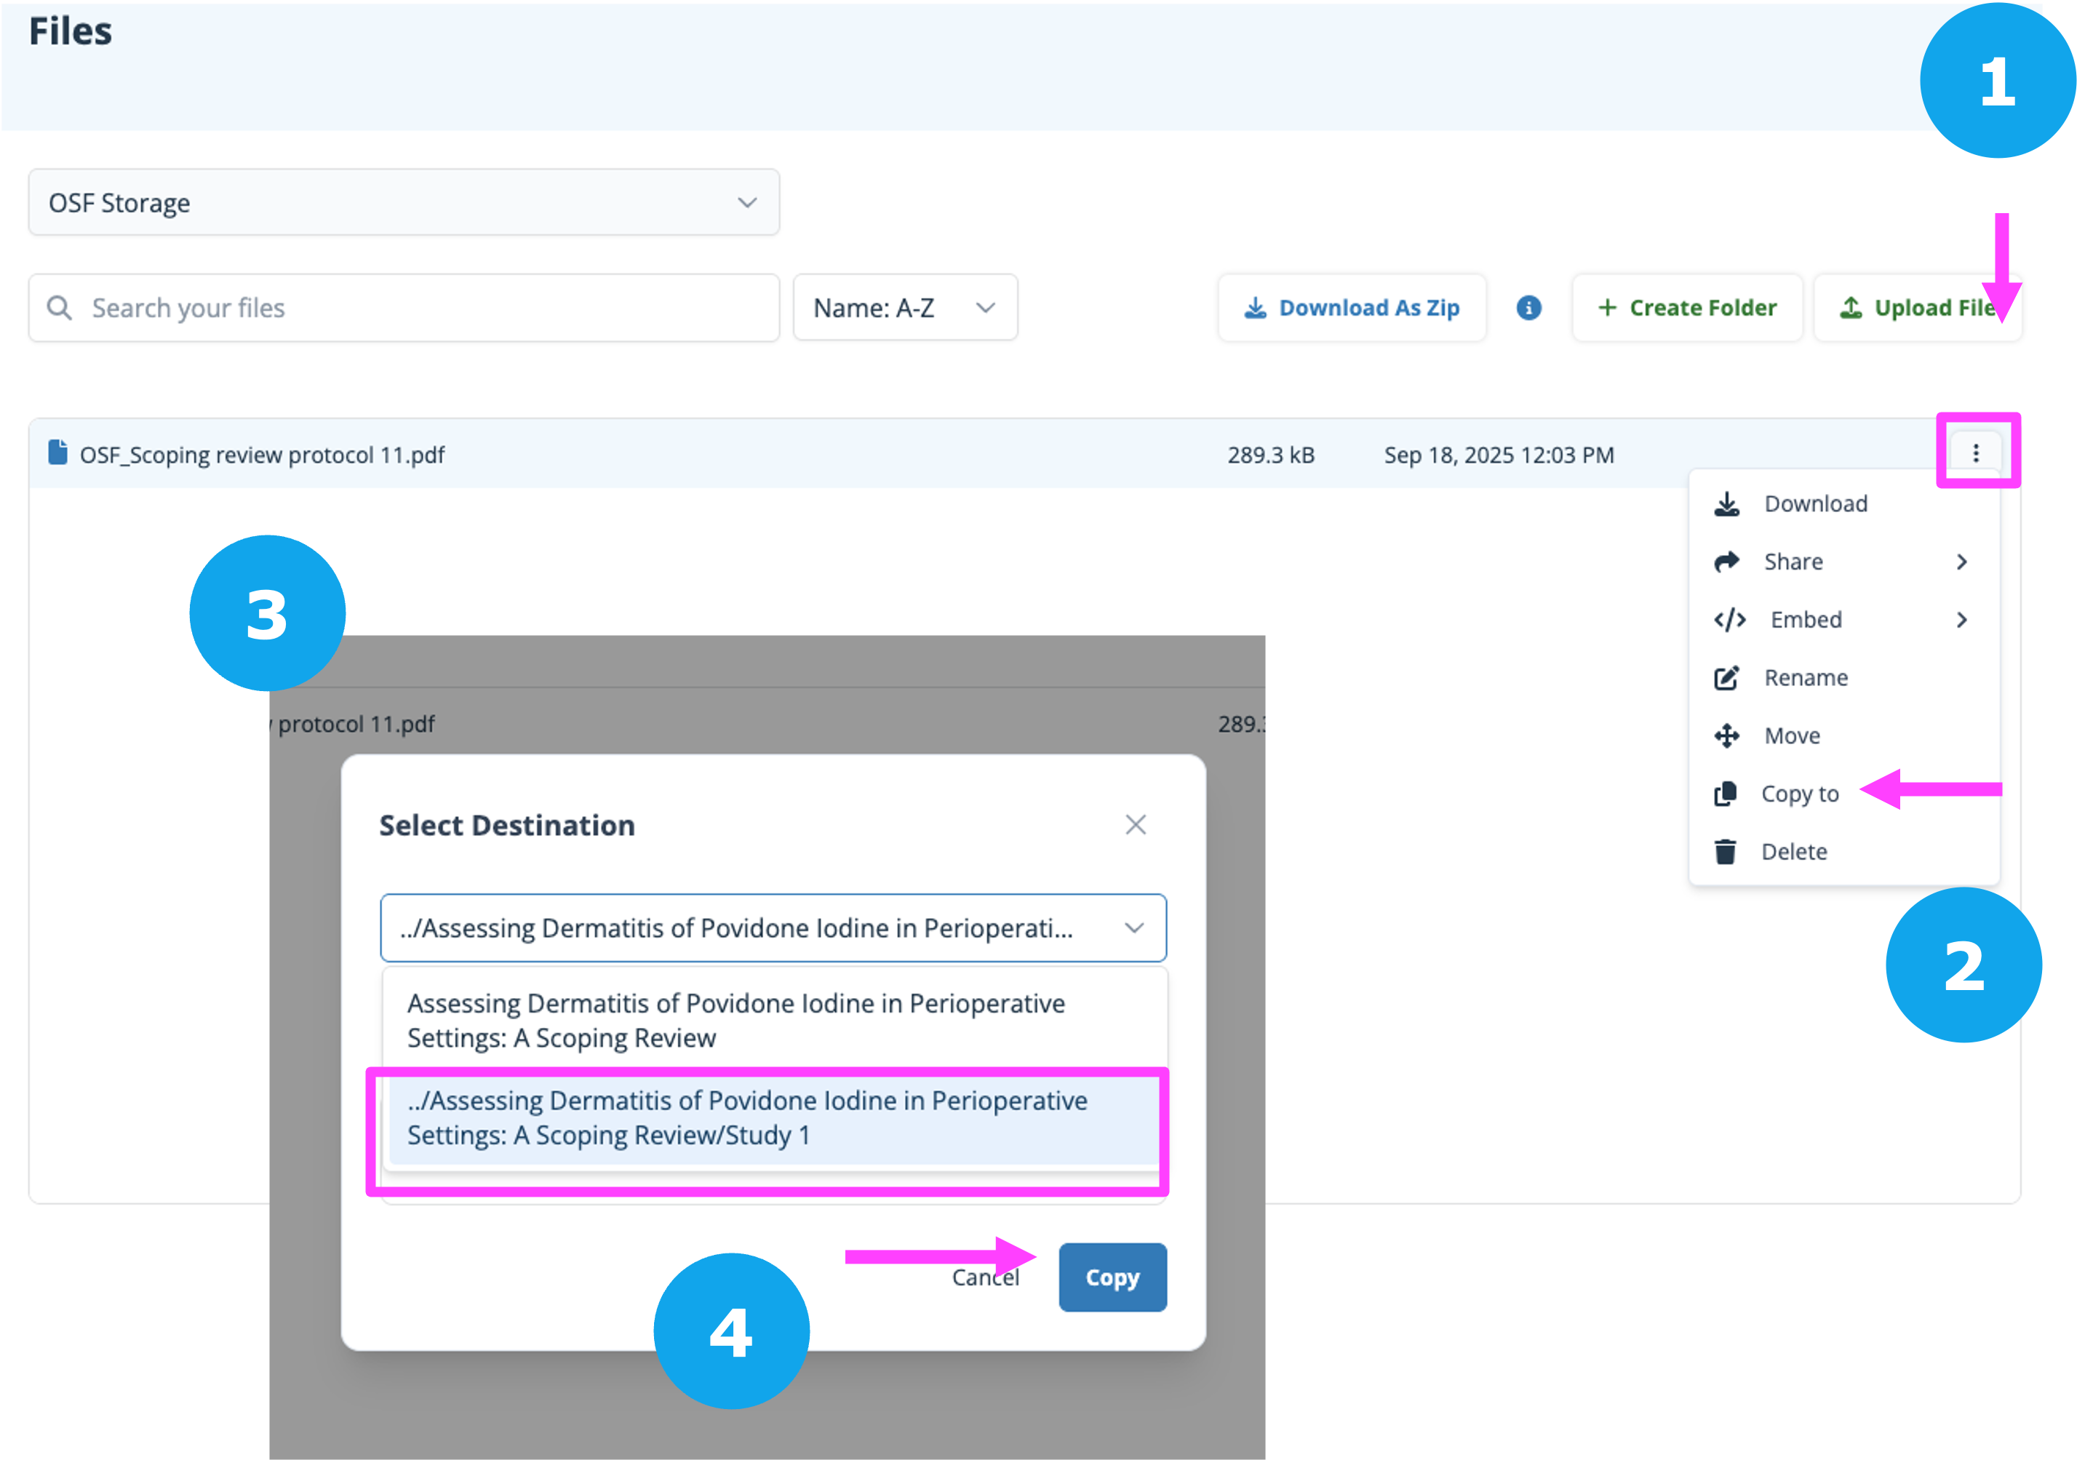This screenshot has height=1460, width=2077.
Task: Click the blue info icon
Action: (1528, 308)
